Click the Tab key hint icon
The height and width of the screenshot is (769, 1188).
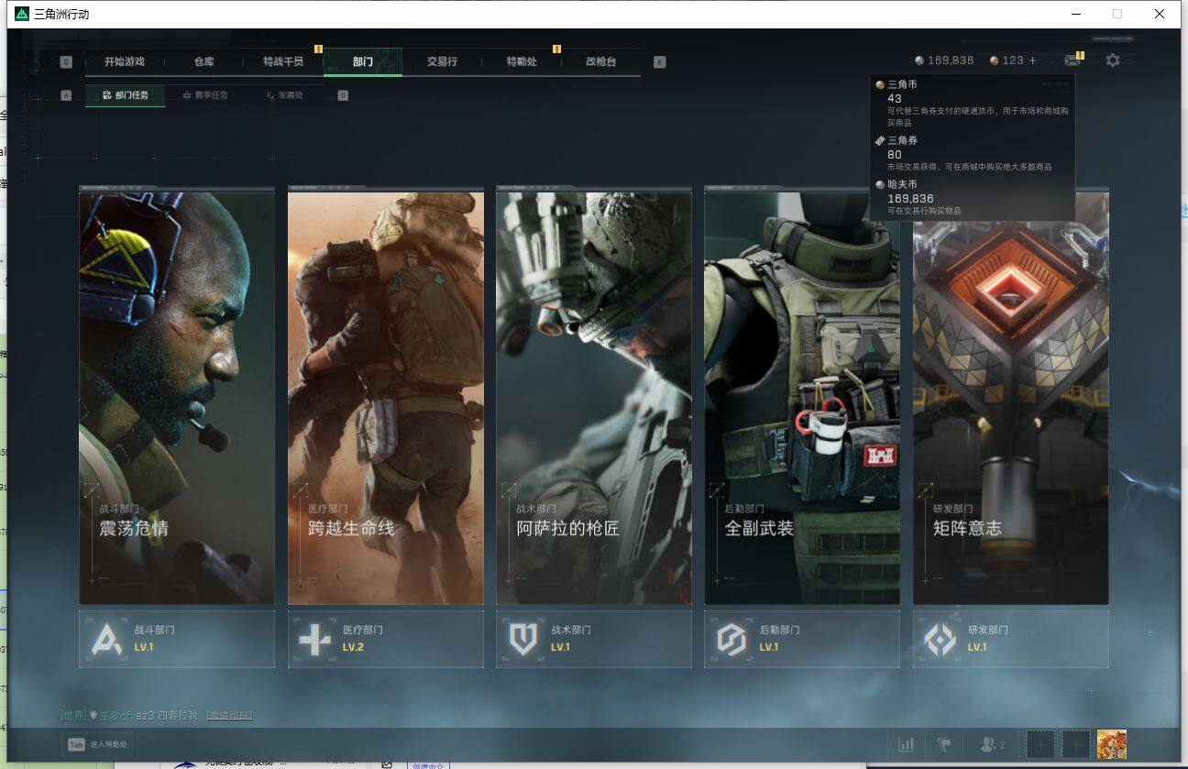tap(75, 744)
